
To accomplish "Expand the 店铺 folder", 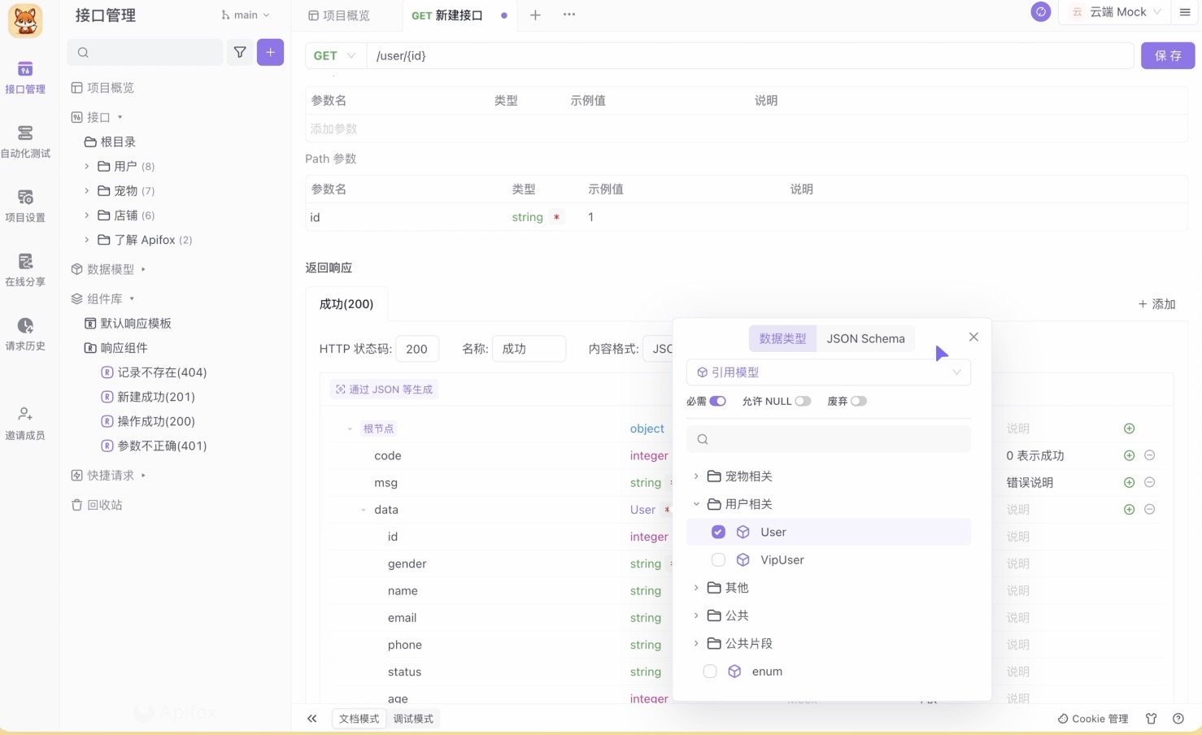I will coord(87,215).
